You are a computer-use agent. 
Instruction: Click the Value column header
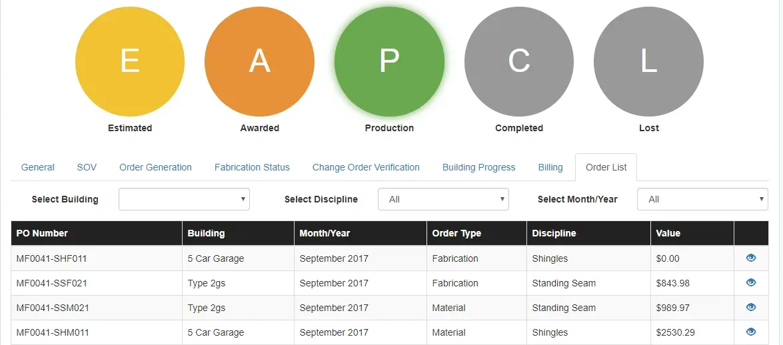coord(692,233)
